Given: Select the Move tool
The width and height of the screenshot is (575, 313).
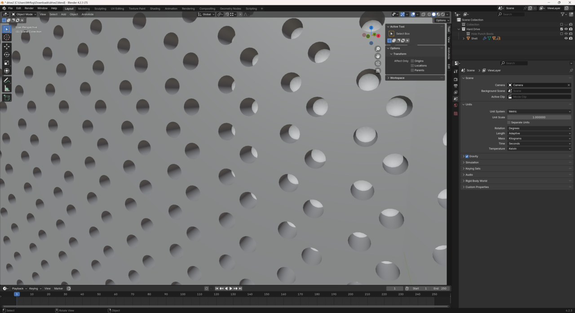Looking at the screenshot, I should tap(6, 47).
